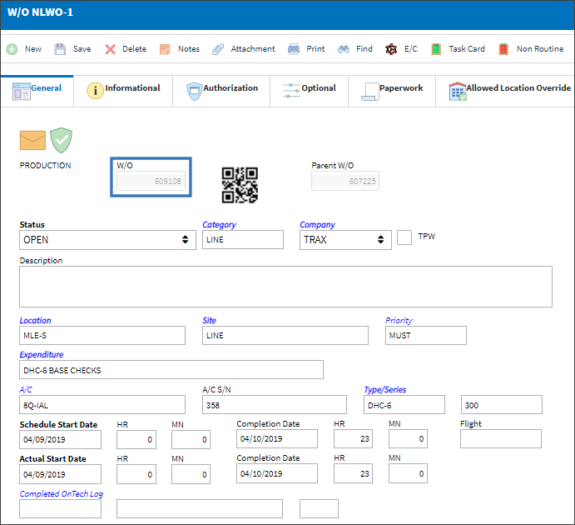Click the yellow Informational info icon
Image resolution: width=575 pixels, height=525 pixels.
click(x=96, y=91)
